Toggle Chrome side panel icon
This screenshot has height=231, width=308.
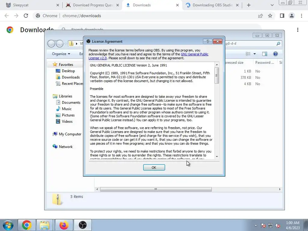(282, 16)
